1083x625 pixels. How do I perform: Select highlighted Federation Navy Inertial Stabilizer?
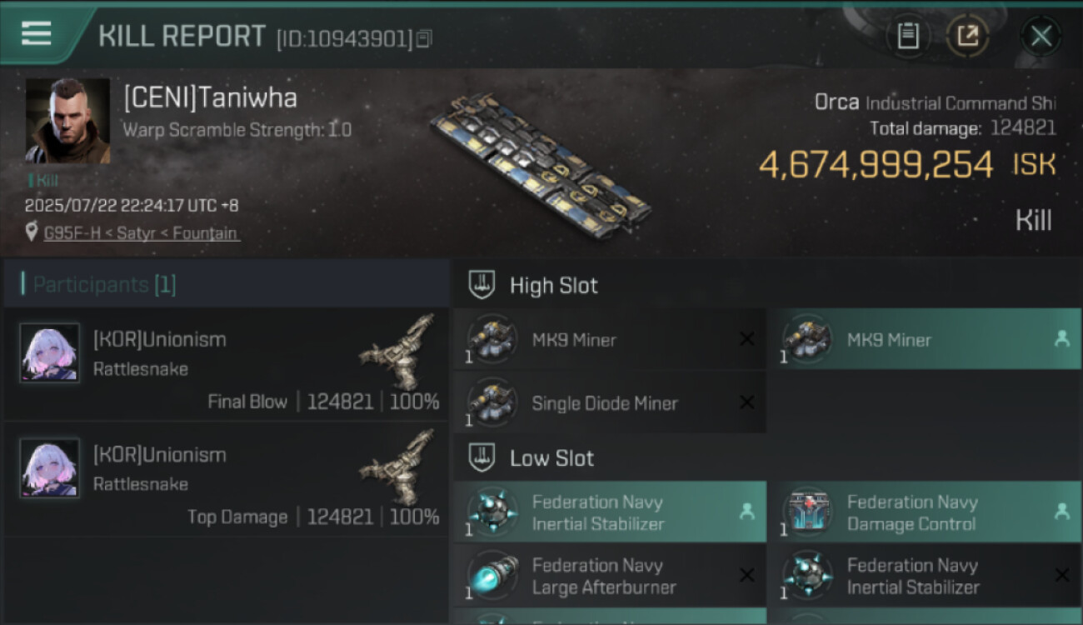pyautogui.click(x=610, y=512)
